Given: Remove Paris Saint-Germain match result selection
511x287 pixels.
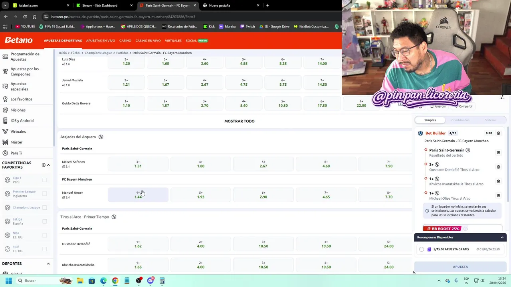Looking at the screenshot, I should pyautogui.click(x=498, y=153).
